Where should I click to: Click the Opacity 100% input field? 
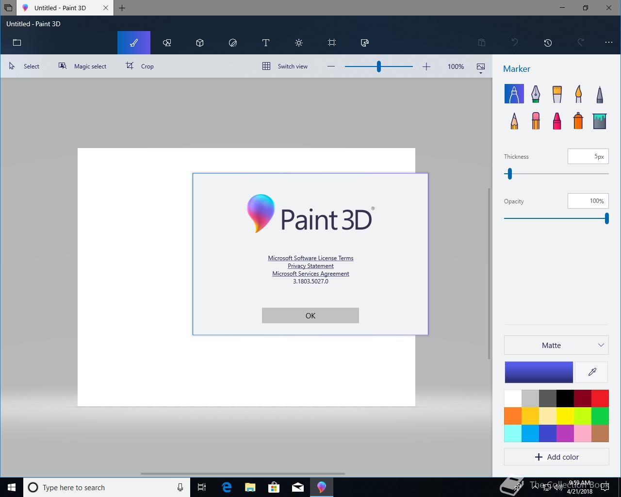pos(588,201)
